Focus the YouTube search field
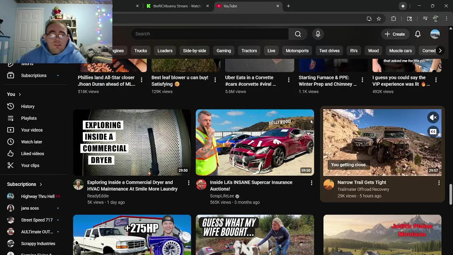The height and width of the screenshot is (255, 453). pyautogui.click(x=210, y=34)
